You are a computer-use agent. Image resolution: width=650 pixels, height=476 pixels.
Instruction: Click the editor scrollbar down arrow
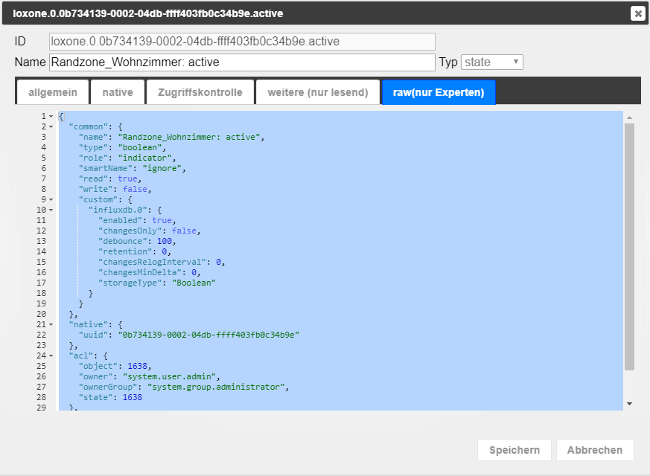point(630,404)
